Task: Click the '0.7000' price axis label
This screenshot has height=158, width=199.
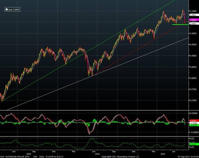Action: tap(193, 100)
